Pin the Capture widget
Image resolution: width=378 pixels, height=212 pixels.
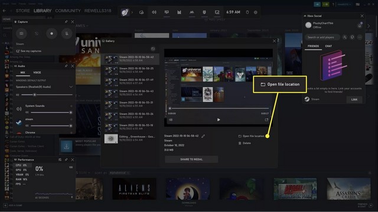(x=66, y=22)
